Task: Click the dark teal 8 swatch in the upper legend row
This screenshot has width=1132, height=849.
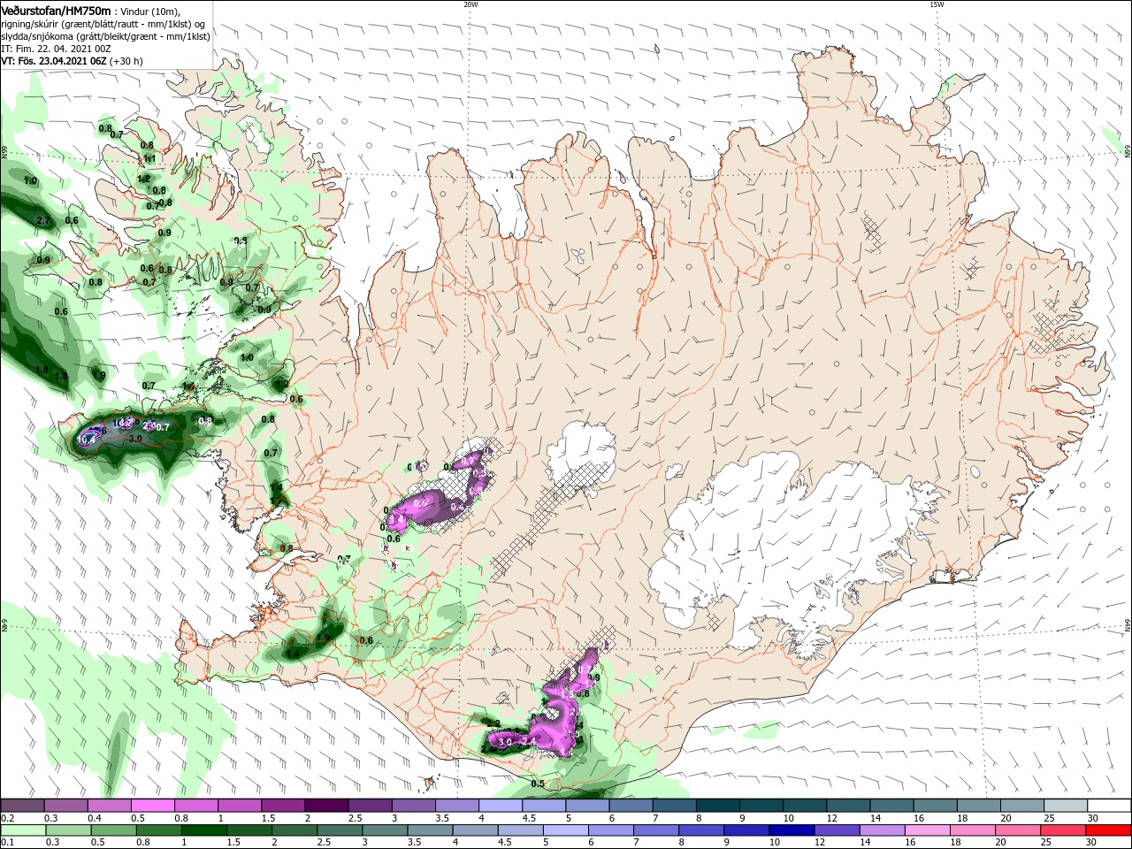Action: point(717,807)
